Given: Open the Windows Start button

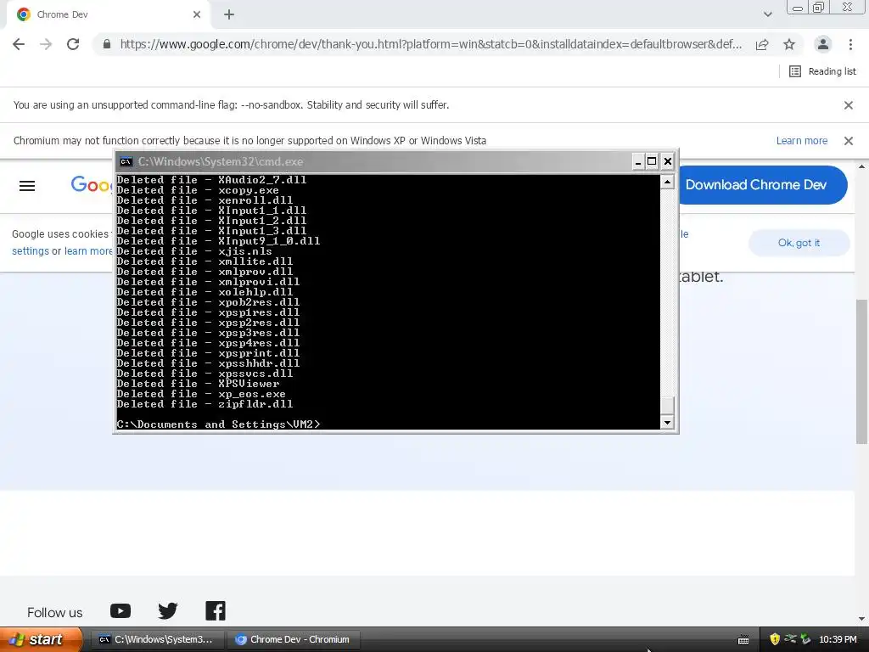Looking at the screenshot, I should coord(41,639).
